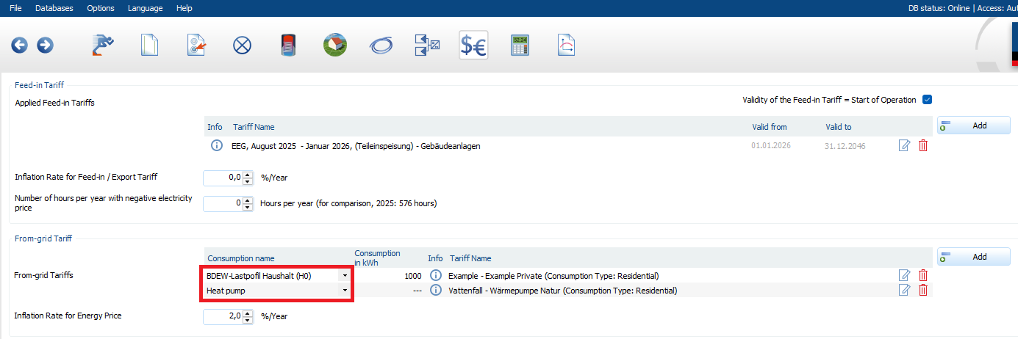Screen dimensions: 1018x339
Task: Open the Databases menu
Action: (x=54, y=8)
